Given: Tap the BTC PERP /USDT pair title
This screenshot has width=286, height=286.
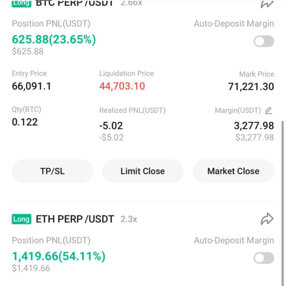Looking at the screenshot, I should click(x=74, y=3).
